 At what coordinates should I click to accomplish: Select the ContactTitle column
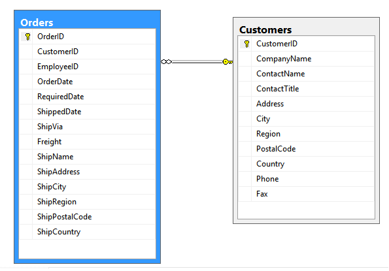coord(306,89)
